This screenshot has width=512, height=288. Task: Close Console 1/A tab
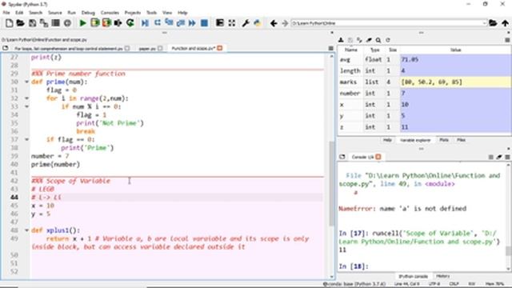point(378,157)
